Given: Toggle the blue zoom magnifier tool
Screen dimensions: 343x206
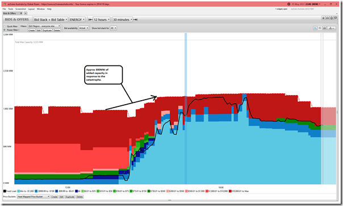Looking at the screenshot, I should [315, 28].
